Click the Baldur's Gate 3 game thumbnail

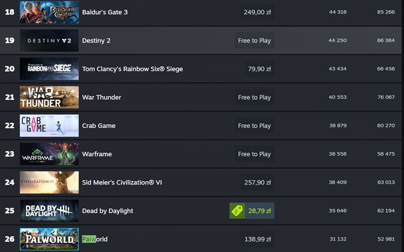49,12
